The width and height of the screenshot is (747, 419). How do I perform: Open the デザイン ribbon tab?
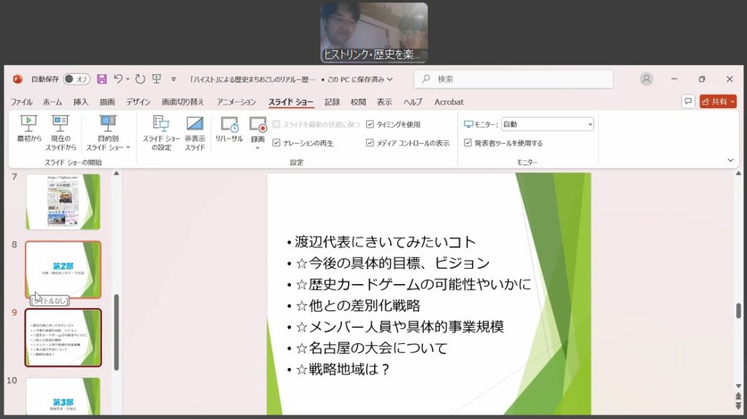click(138, 102)
